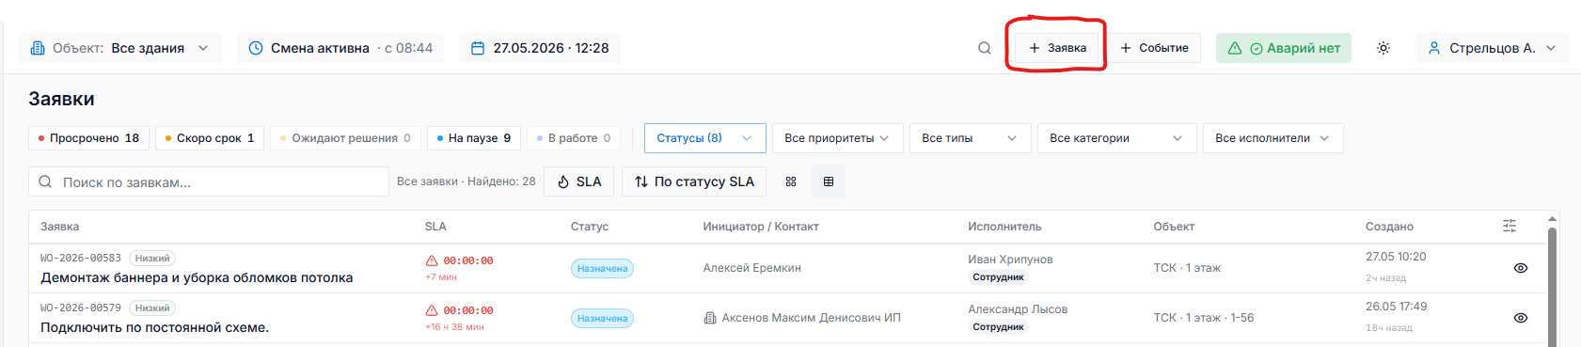Click executor Александр Лысов

[x=1018, y=309]
